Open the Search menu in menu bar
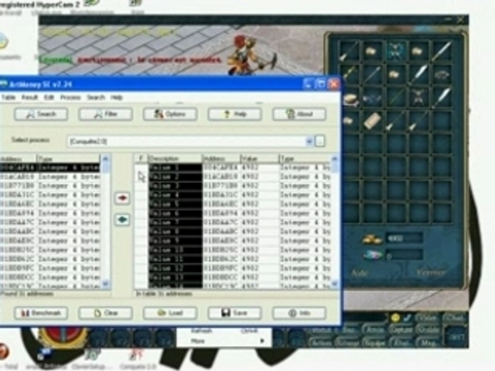The height and width of the screenshot is (371, 495). 96,97
